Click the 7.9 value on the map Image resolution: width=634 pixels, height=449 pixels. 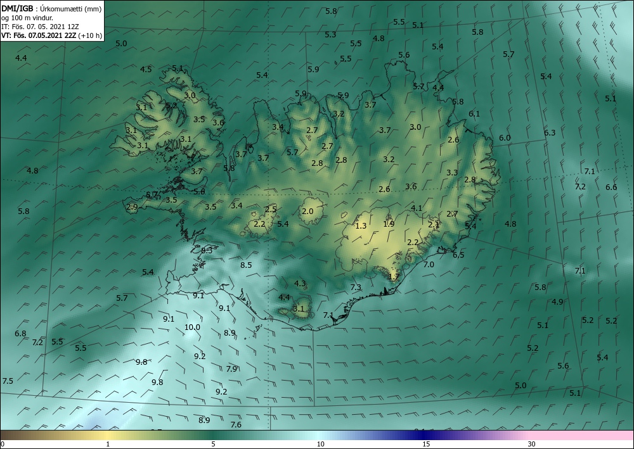pyautogui.click(x=231, y=369)
